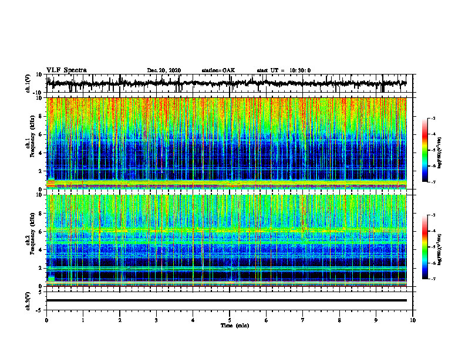The height and width of the screenshot is (359, 465).
Task: Click the ch.1 color bar "log(PSD)" label
Action: point(440,153)
